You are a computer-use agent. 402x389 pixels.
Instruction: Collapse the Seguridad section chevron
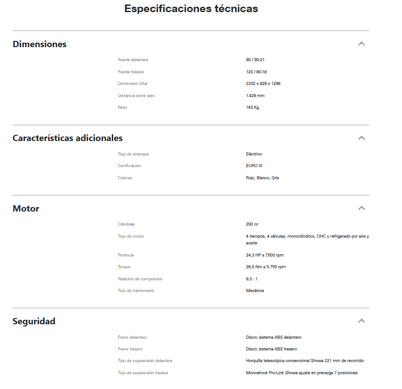[x=361, y=321]
